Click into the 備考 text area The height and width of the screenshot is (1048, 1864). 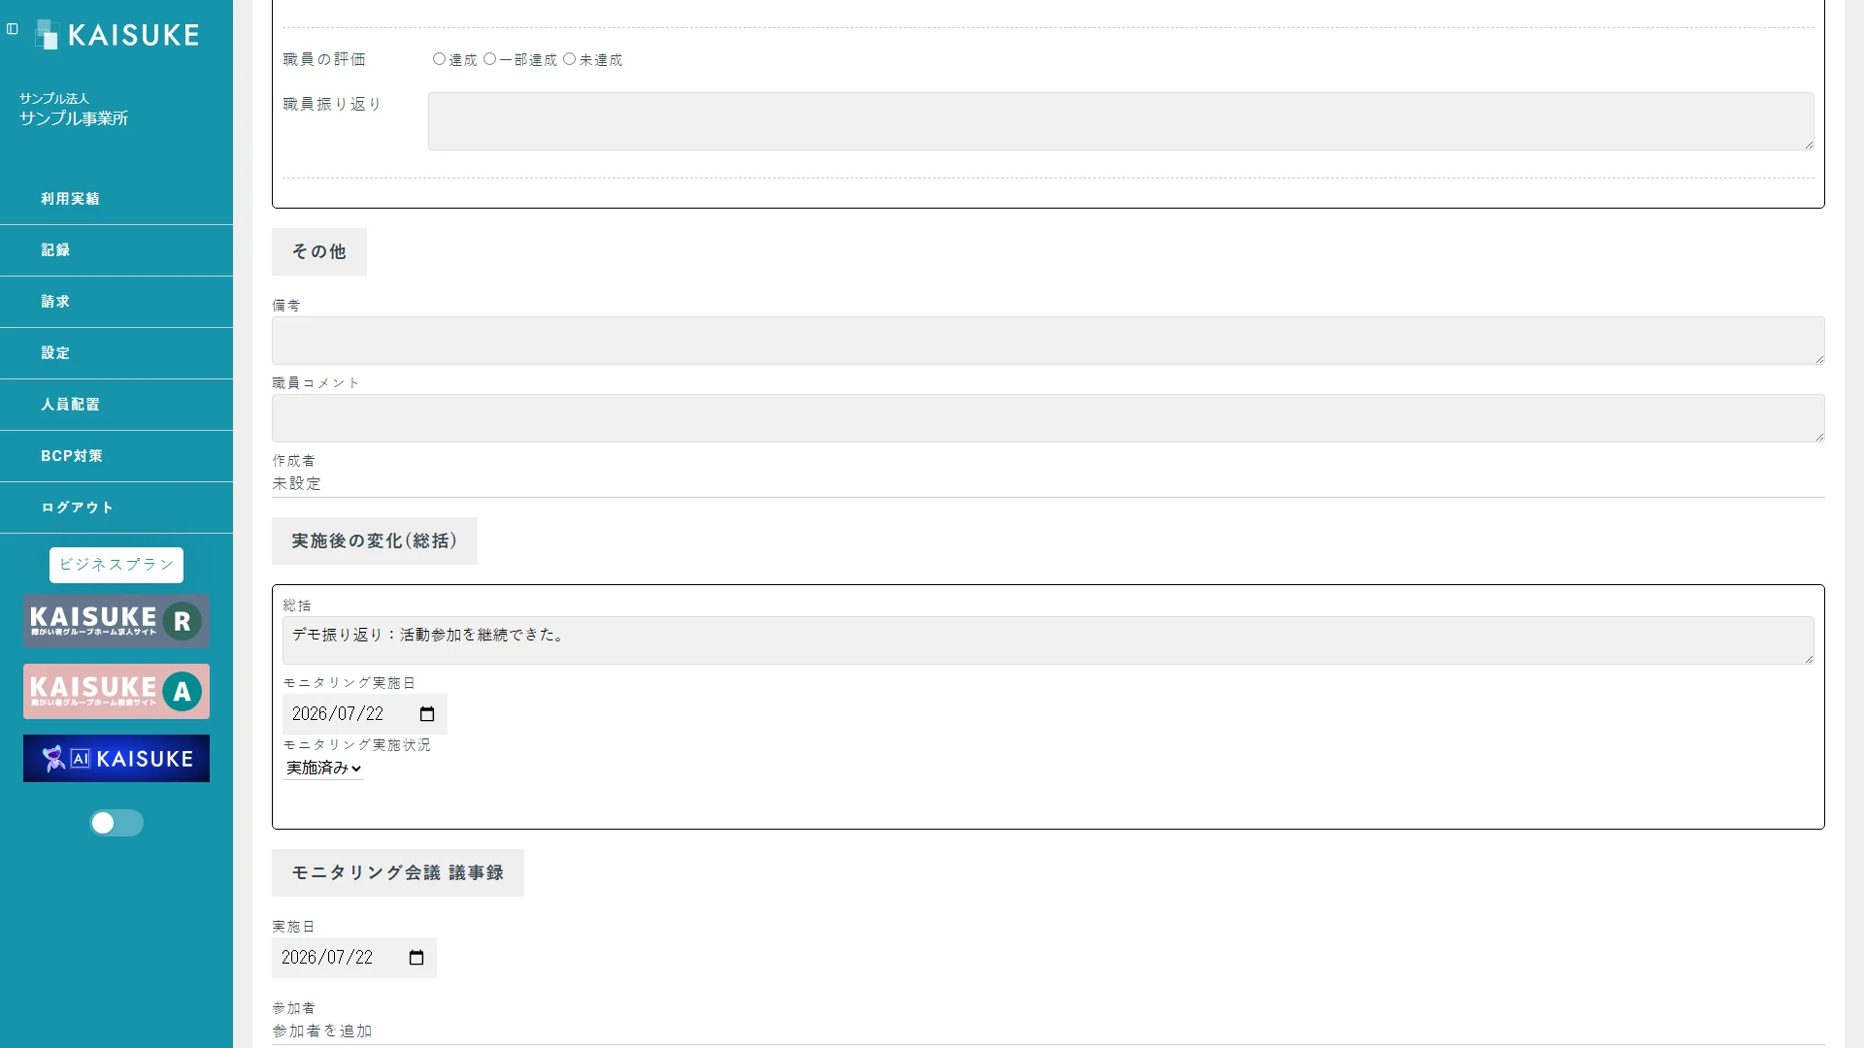tap(1048, 341)
